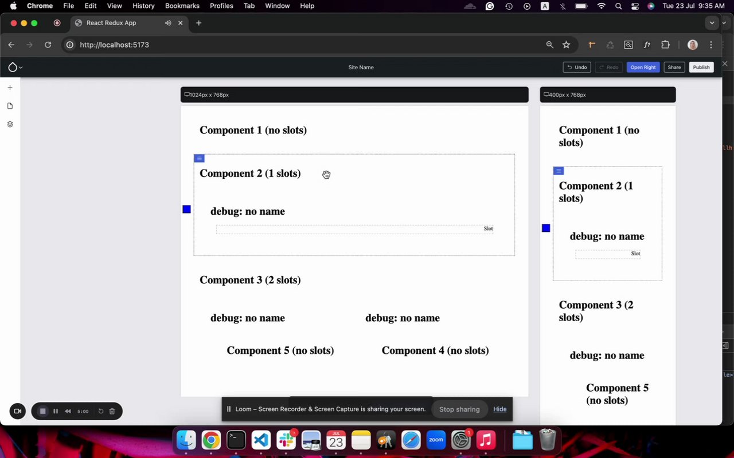Image resolution: width=734 pixels, height=458 pixels.
Task: Pause the Loom recording
Action: pos(56,411)
